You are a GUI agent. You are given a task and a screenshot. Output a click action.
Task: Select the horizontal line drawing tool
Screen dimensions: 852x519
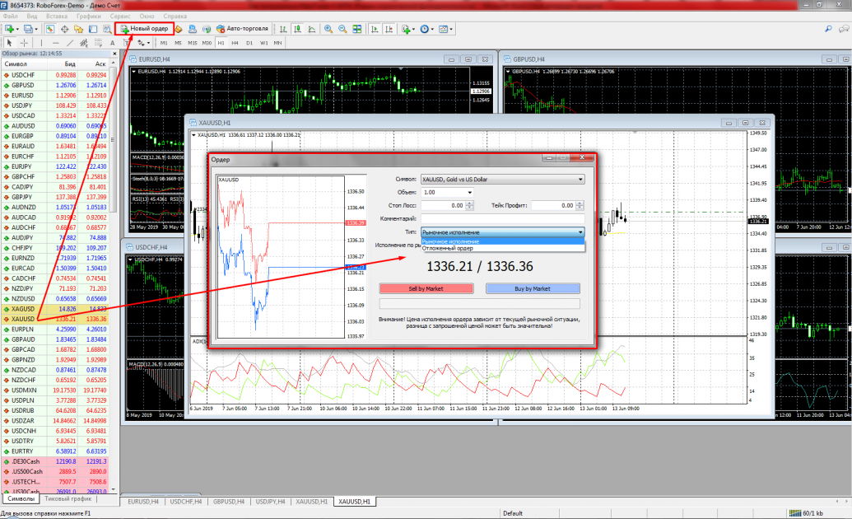click(54, 42)
